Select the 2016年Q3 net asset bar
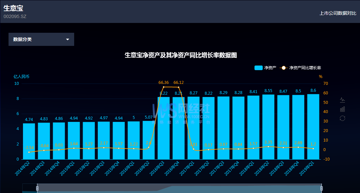The height and width of the screenshot is (193, 360). pyautogui.click(x=163, y=128)
